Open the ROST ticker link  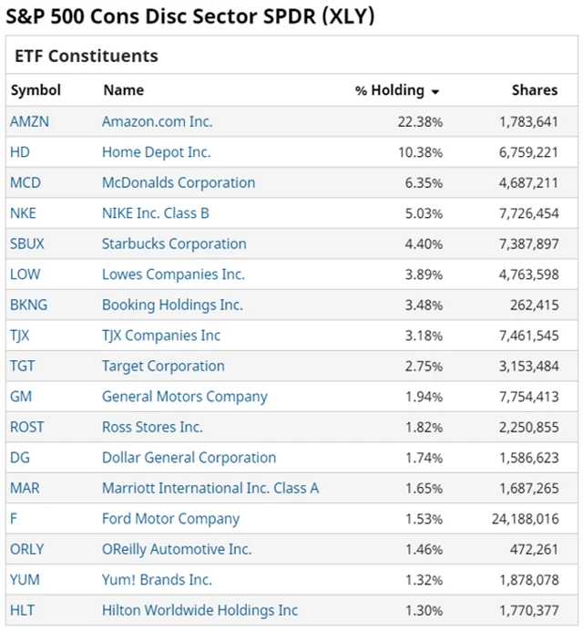pos(27,427)
